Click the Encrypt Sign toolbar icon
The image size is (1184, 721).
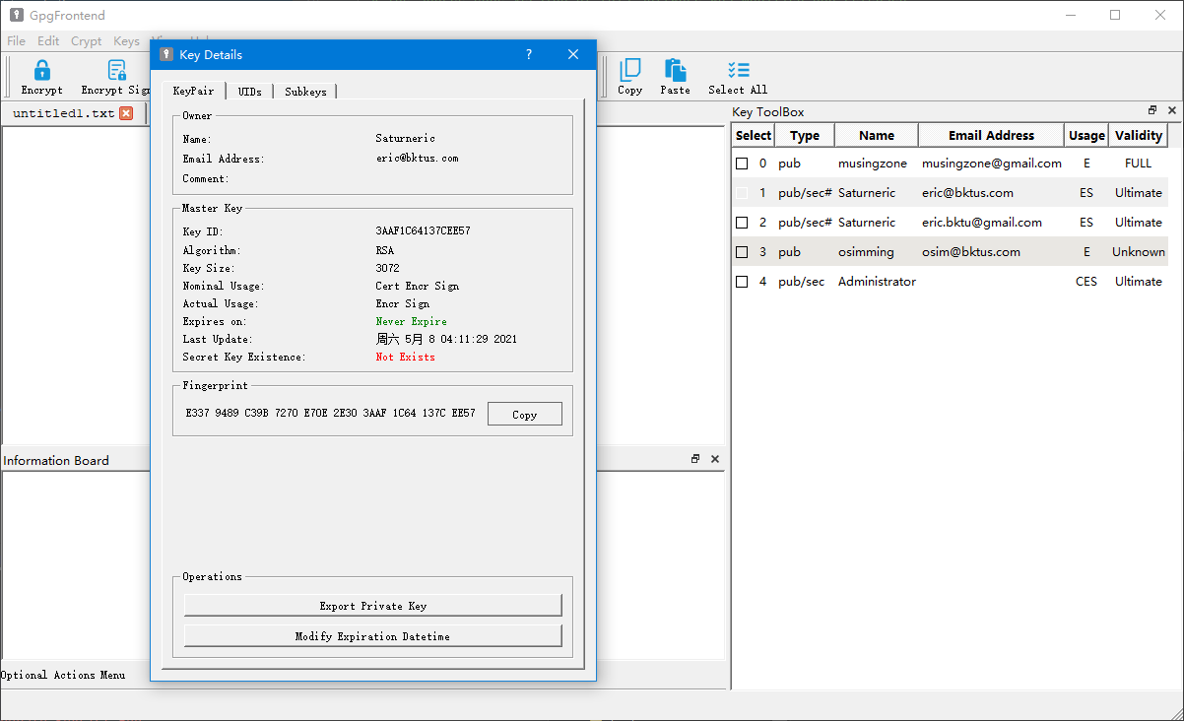[115, 77]
